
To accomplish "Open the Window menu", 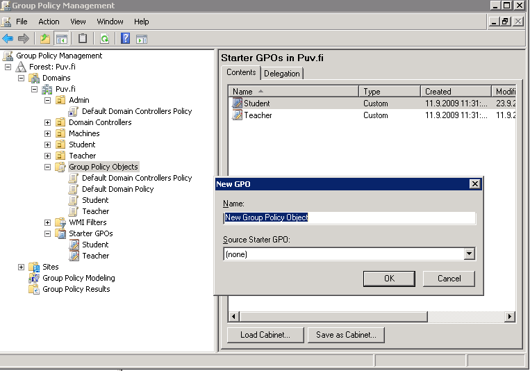I will [110, 22].
